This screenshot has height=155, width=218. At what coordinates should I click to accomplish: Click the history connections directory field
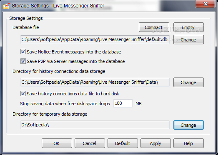pos(95,82)
